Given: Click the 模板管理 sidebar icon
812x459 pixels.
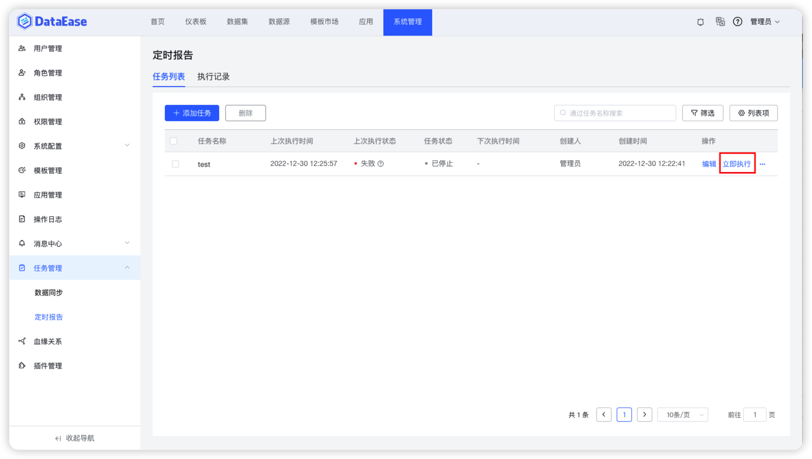Looking at the screenshot, I should [x=22, y=170].
